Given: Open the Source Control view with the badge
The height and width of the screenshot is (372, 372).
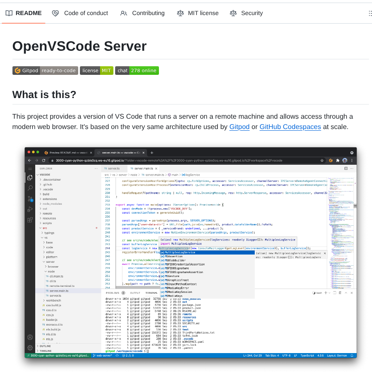Looking at the screenshot, I should [x=30, y=199].
